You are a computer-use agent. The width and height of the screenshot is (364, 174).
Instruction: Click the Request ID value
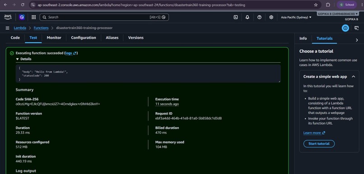tap(188, 119)
